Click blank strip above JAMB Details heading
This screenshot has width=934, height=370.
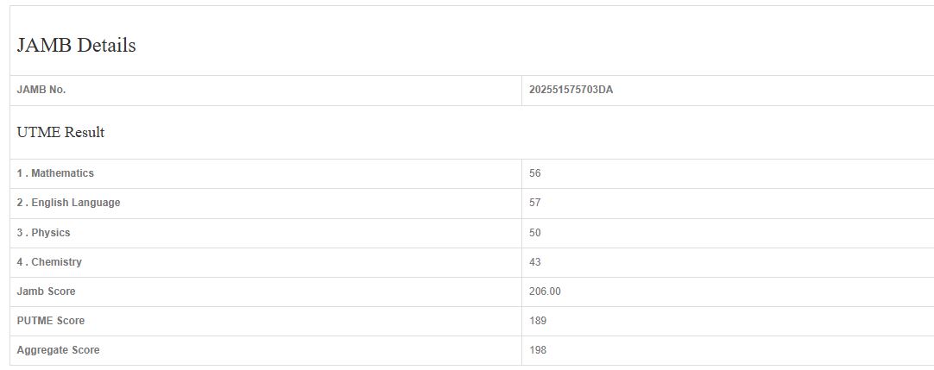(466, 17)
